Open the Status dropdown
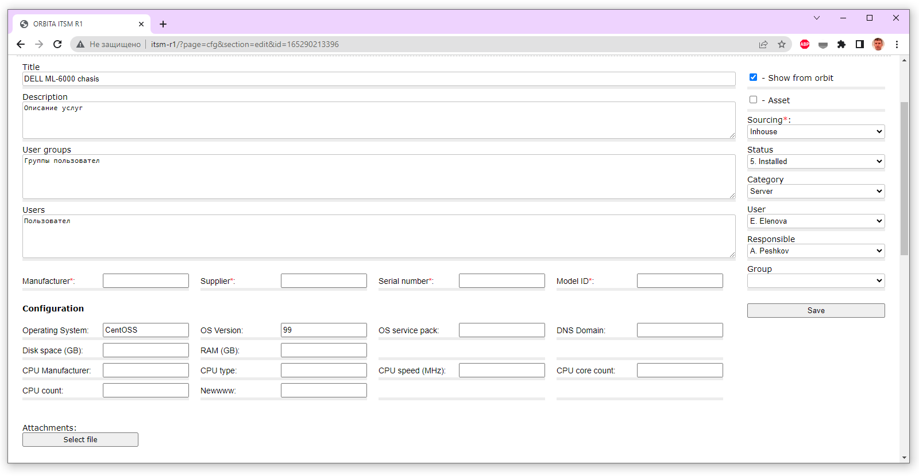The height and width of the screenshot is (476, 919). [x=816, y=162]
